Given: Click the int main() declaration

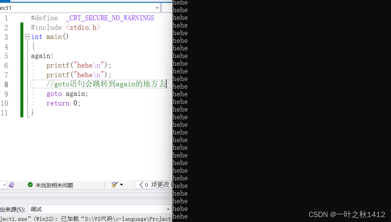Looking at the screenshot, I should (x=50, y=37).
